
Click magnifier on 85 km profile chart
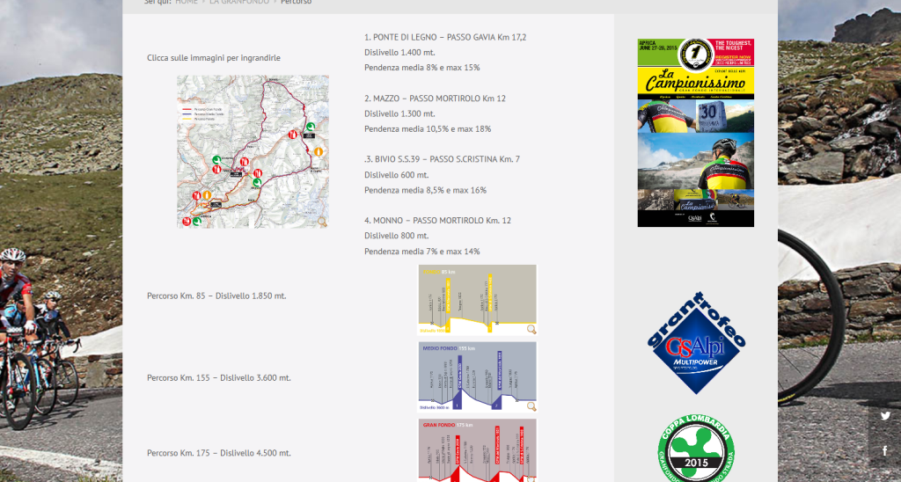(x=531, y=330)
